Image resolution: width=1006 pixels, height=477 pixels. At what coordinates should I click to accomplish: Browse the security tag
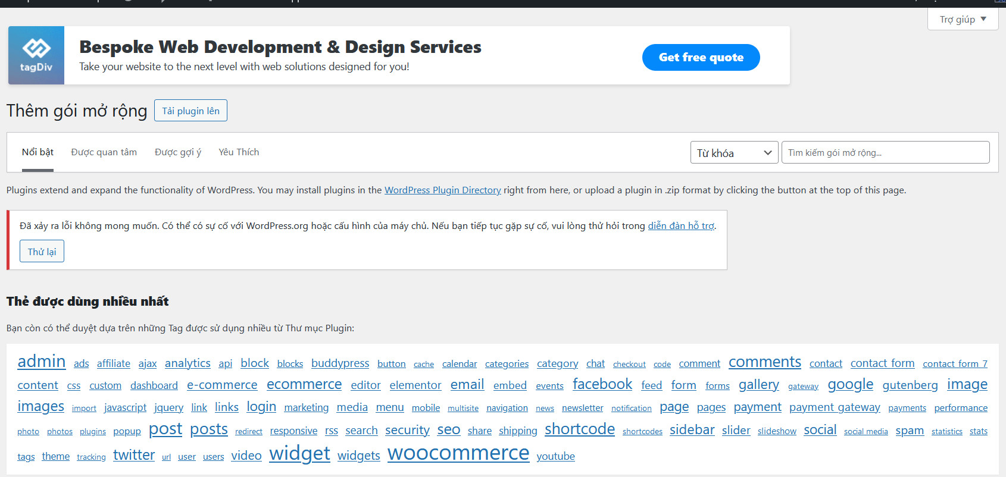407,430
